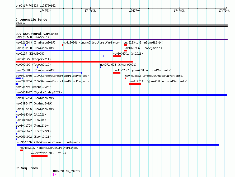Select the long red nsv600327 bar
Viewport: 235px width, 177px height.
tap(74, 62)
